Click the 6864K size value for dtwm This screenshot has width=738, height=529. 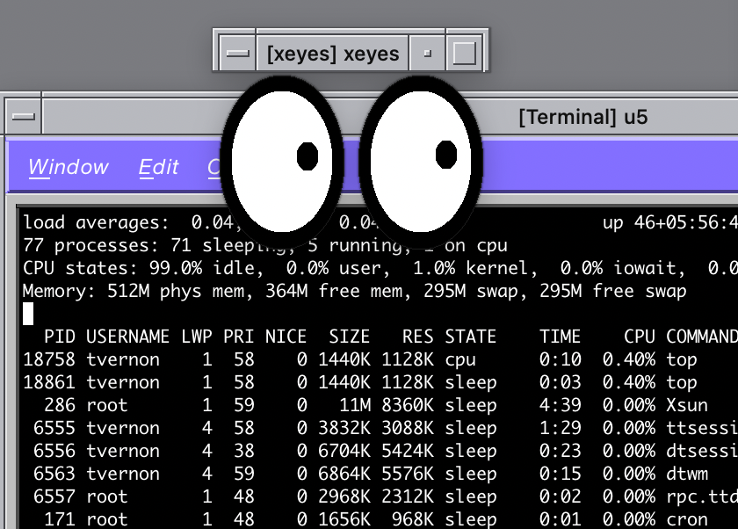tap(344, 474)
